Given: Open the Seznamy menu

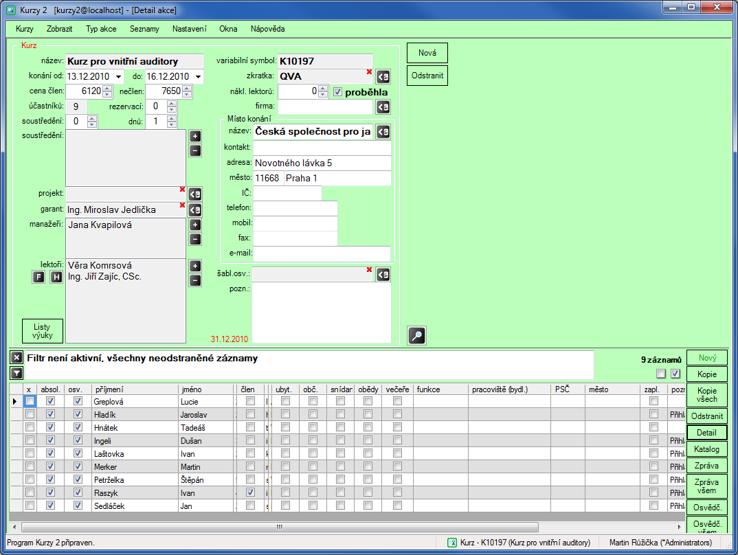Looking at the screenshot, I should 144,29.
